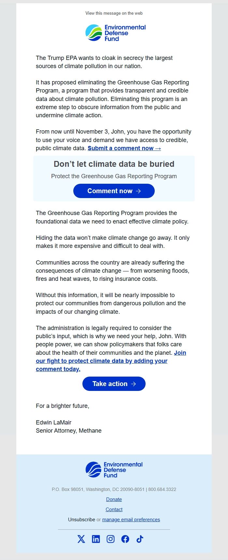This screenshot has height=560, width=228.
Task: Click the blue Comment now button
Action: (x=114, y=191)
